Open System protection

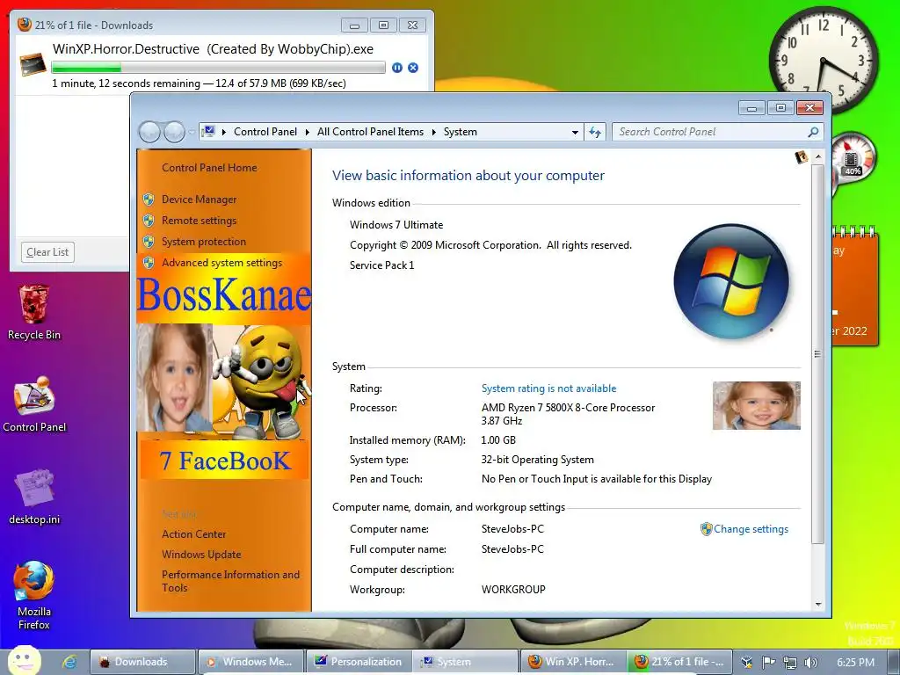204,242
